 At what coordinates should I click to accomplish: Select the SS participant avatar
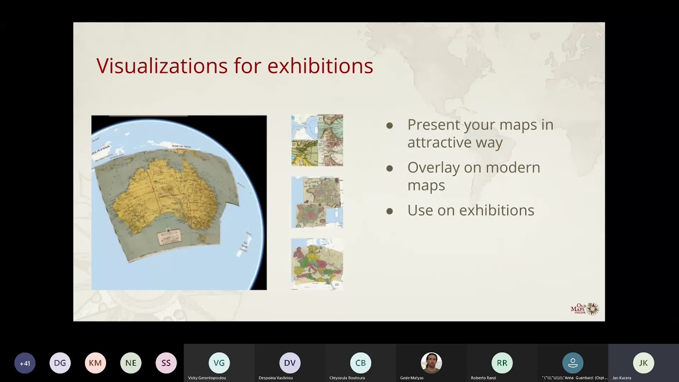tap(166, 363)
